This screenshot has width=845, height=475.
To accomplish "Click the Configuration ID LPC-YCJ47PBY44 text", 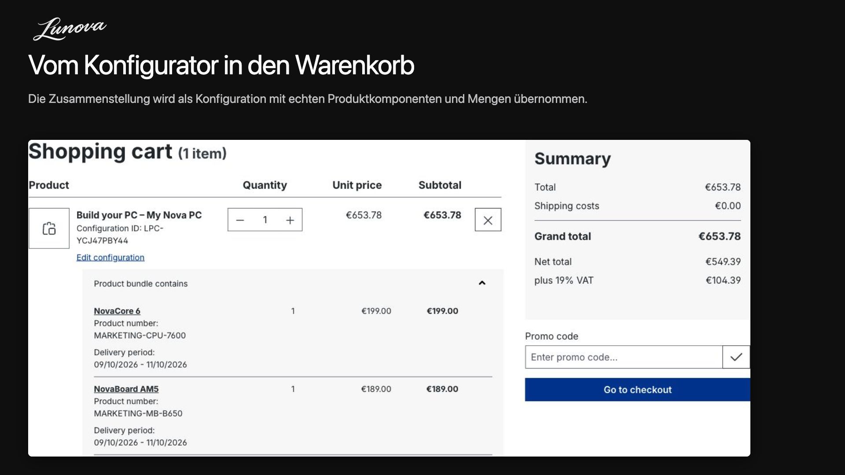I will click(120, 234).
